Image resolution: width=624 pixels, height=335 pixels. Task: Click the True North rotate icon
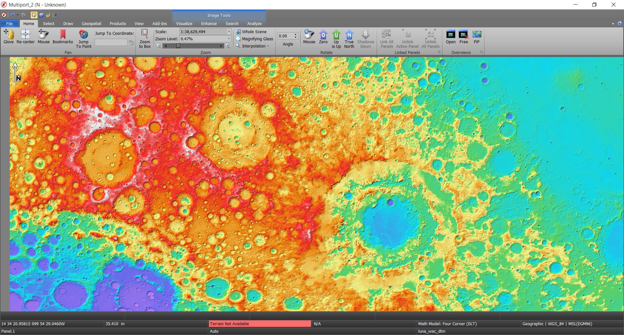click(349, 38)
